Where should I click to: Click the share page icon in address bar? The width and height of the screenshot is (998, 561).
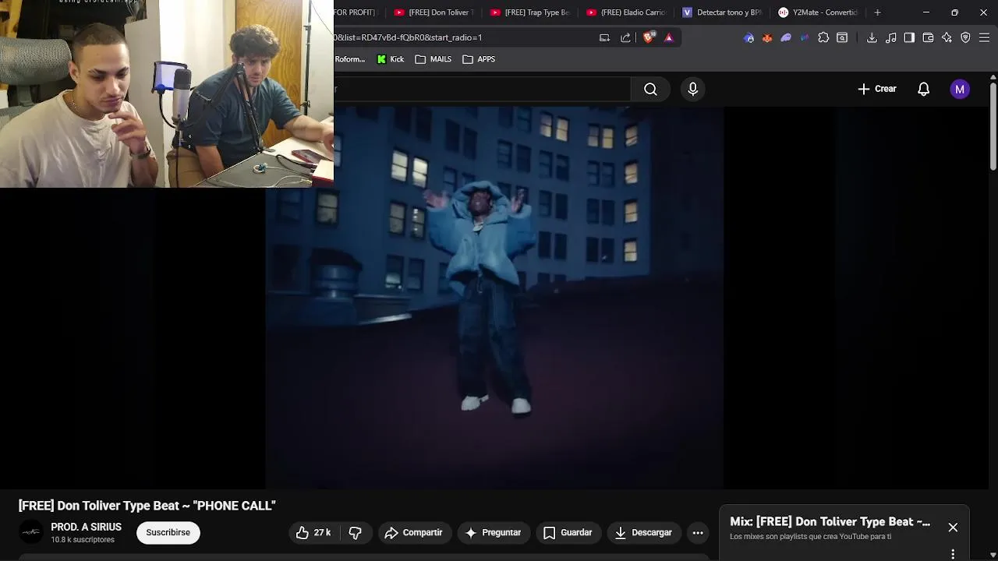(x=625, y=37)
